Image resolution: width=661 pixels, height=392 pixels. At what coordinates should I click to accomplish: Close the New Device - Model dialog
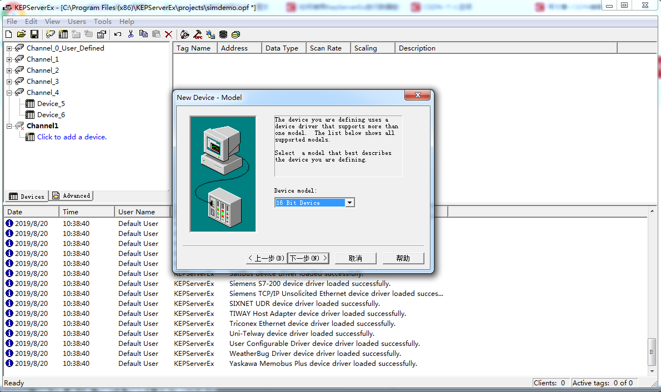(x=417, y=96)
